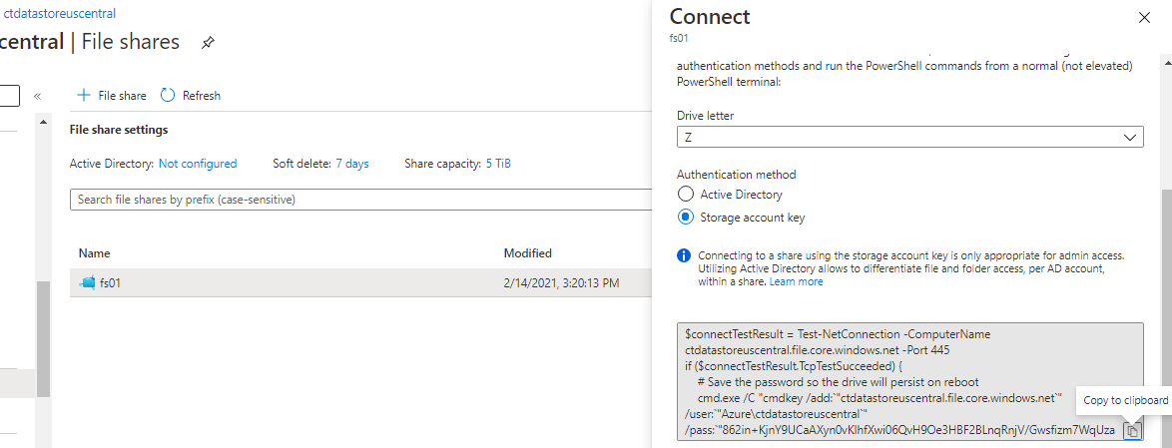Add a new File share
1172x448 pixels.
click(x=112, y=96)
